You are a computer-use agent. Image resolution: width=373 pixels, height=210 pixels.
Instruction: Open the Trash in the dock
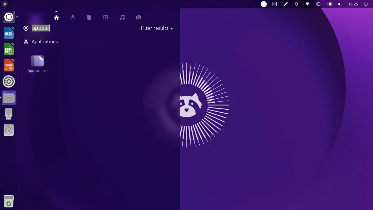(x=9, y=201)
